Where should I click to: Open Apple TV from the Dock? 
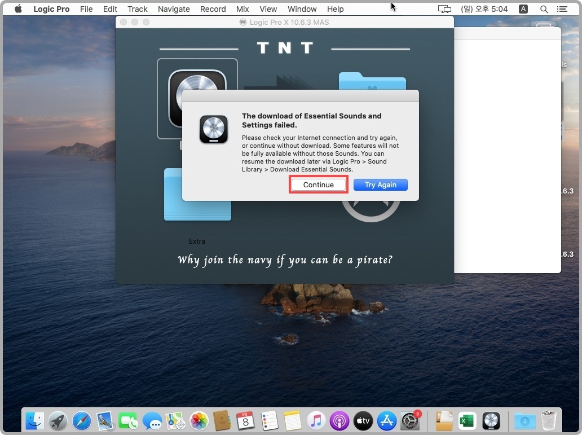tap(363, 421)
